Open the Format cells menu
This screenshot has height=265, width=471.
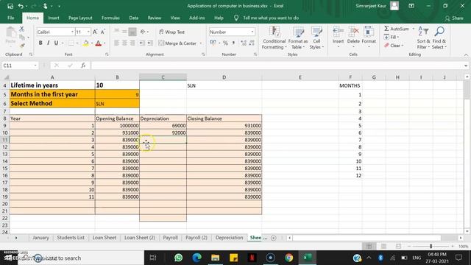tap(369, 38)
